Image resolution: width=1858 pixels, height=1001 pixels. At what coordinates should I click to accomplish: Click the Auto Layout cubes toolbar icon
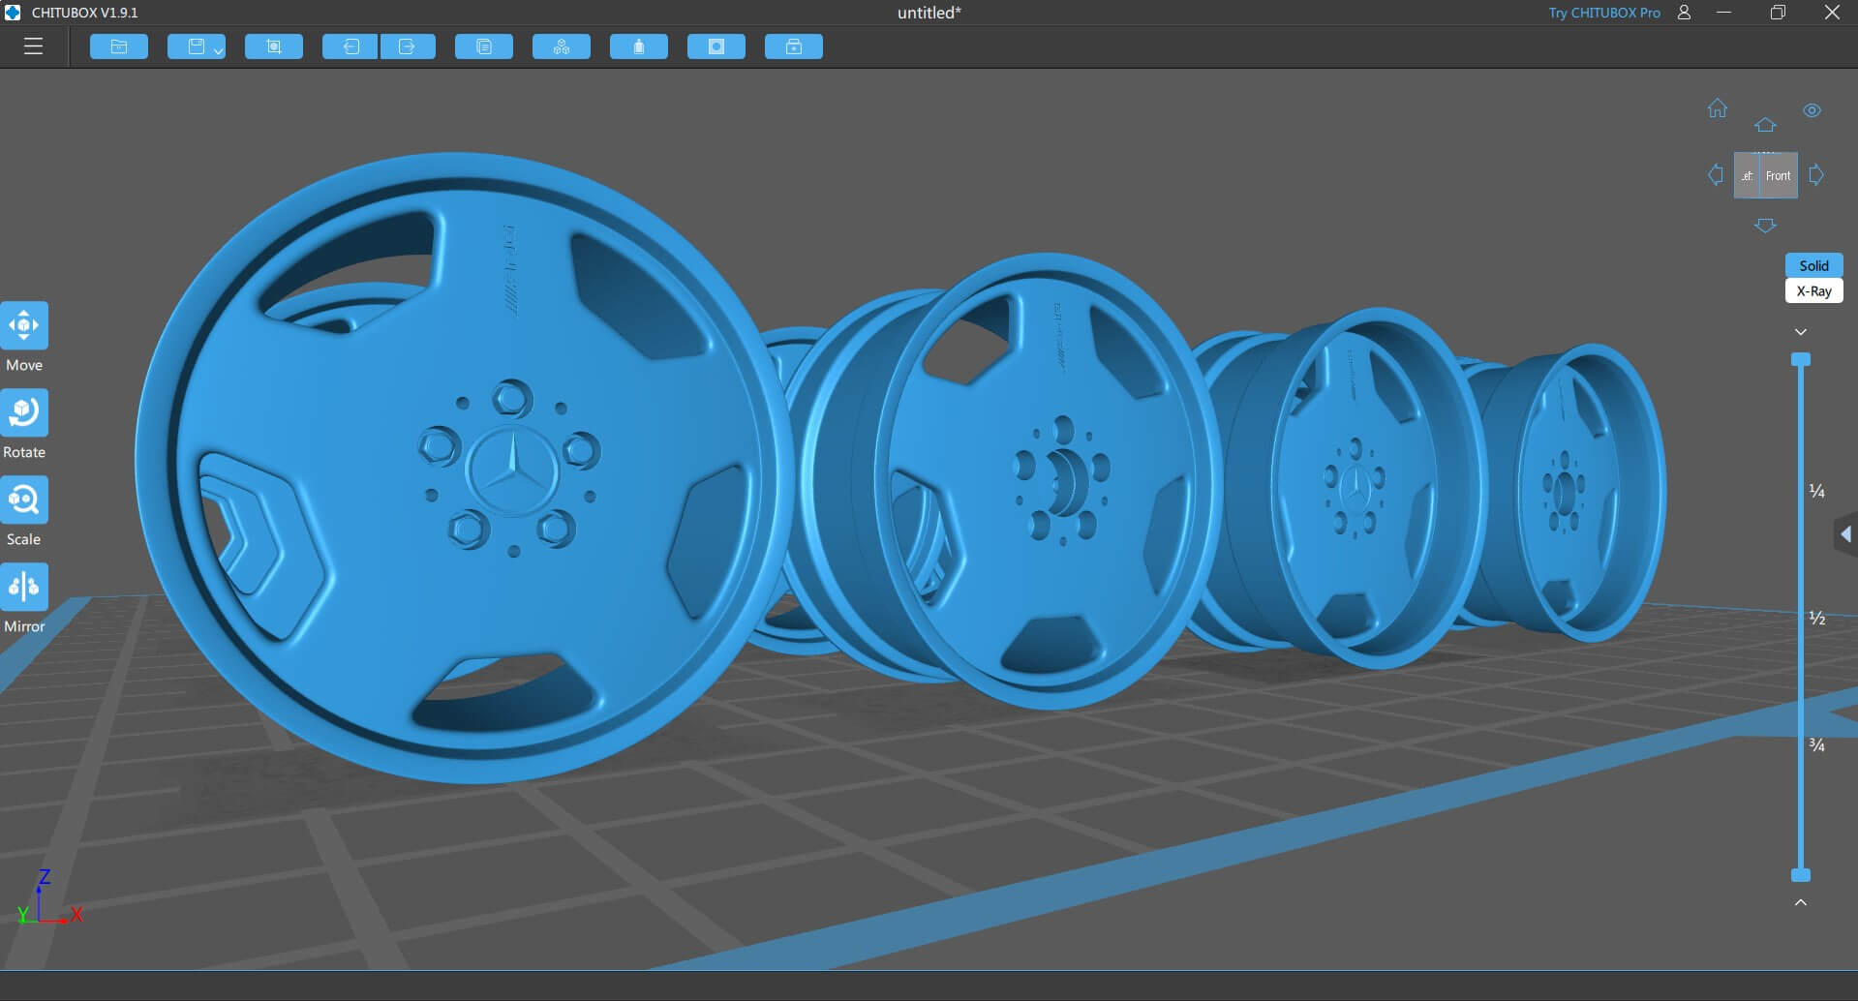click(562, 46)
